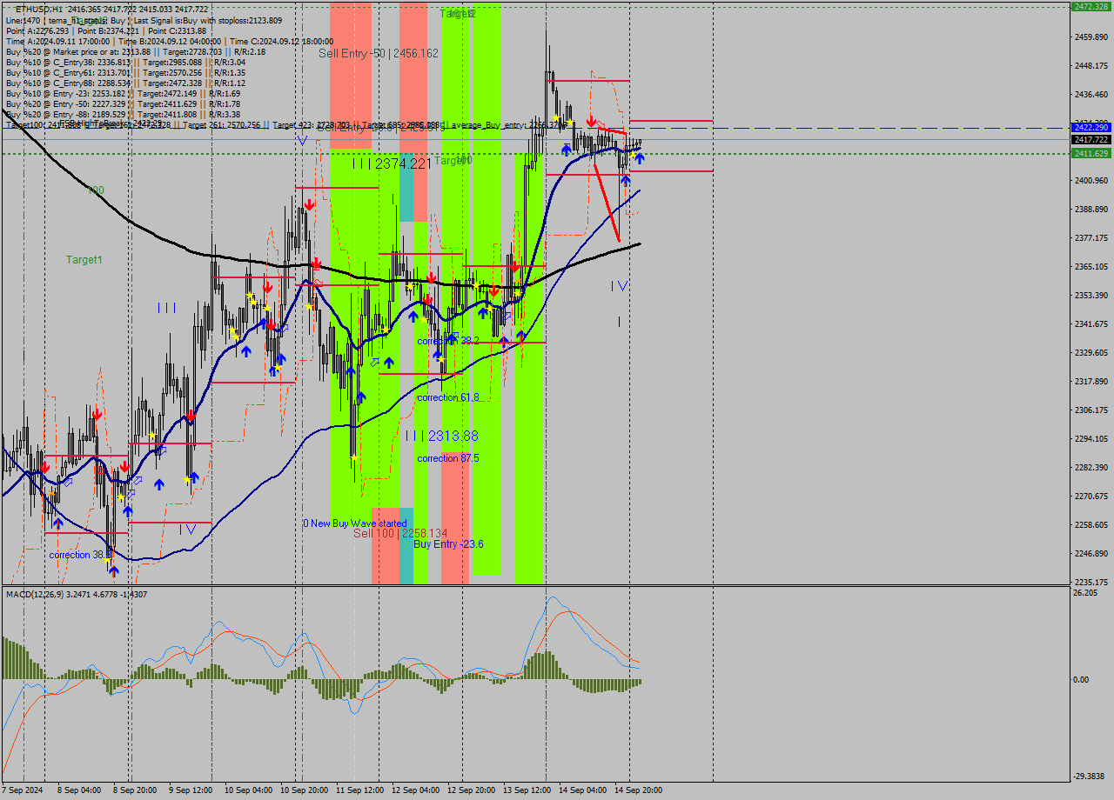Click the 'Sell Entry -50 | 2456.162' label
1114x800 pixels.
click(379, 52)
